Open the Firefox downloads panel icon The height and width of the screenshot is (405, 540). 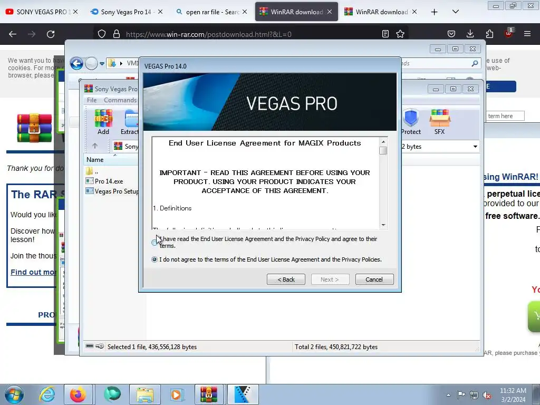click(470, 34)
